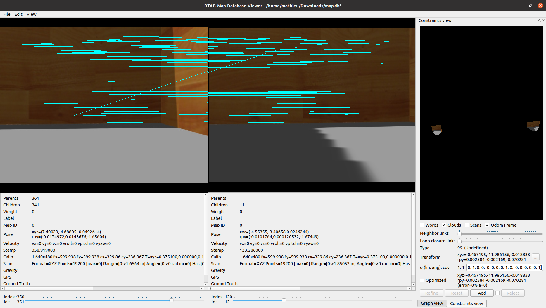The width and height of the screenshot is (546, 308).
Task: Minimize the RTAB-Map Database Viewer window
Action: point(521,6)
